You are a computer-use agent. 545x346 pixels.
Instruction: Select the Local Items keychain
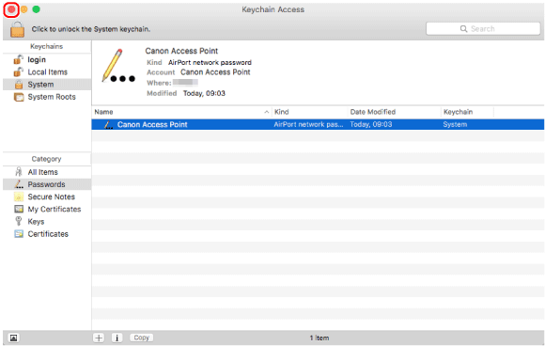point(47,72)
